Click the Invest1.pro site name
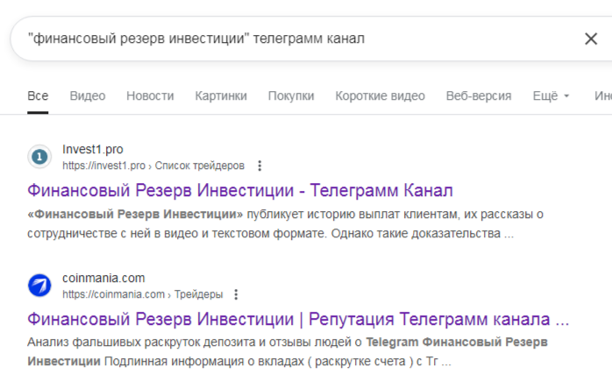 point(93,150)
